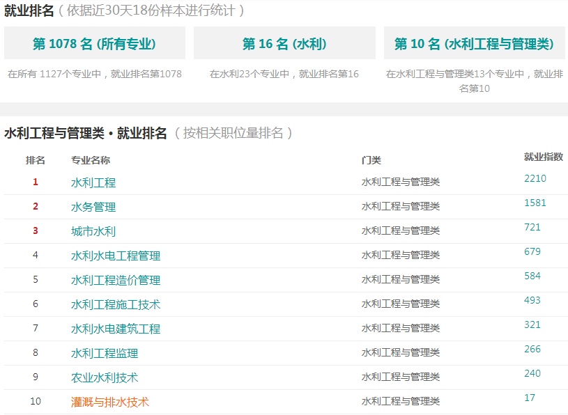Viewport: 568px width, 415px height.
Task: Click rank number 10 in the table
Action: tap(36, 401)
